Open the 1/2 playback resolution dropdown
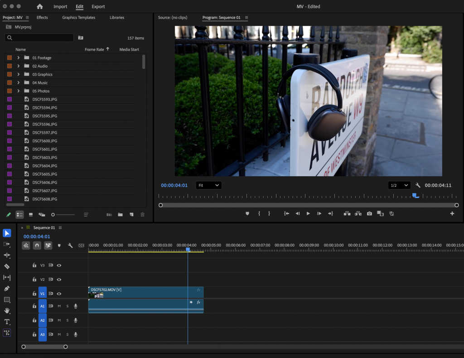 coord(399,185)
